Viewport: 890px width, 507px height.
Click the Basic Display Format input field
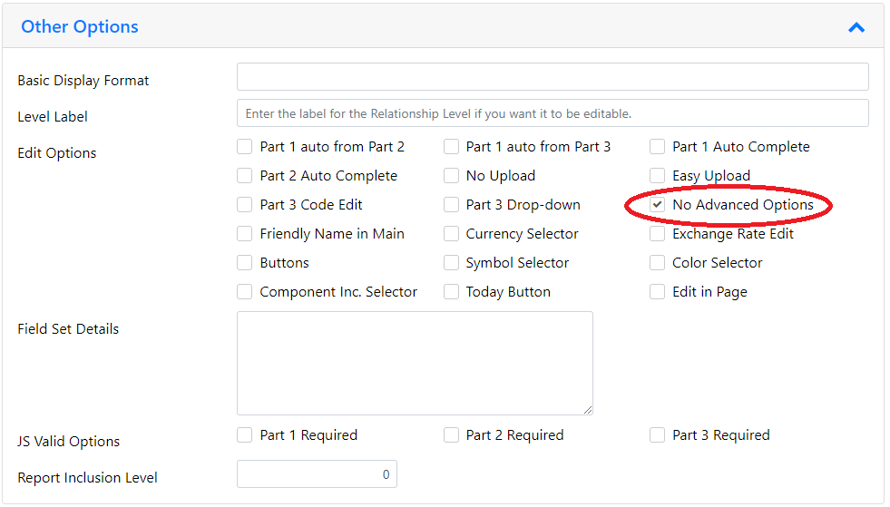[x=553, y=77]
